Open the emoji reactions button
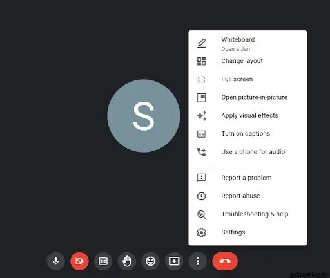 point(150,261)
